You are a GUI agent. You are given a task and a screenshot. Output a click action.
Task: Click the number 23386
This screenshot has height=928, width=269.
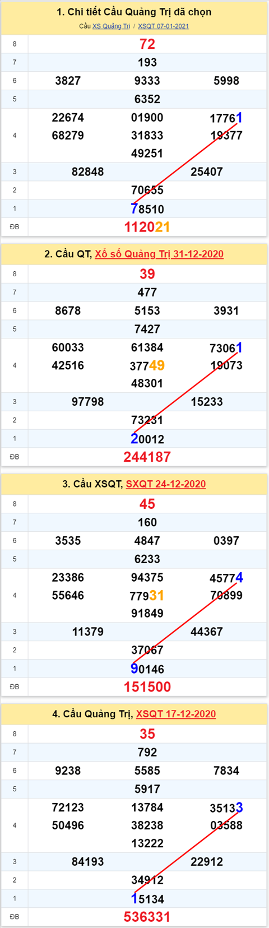tap(68, 577)
